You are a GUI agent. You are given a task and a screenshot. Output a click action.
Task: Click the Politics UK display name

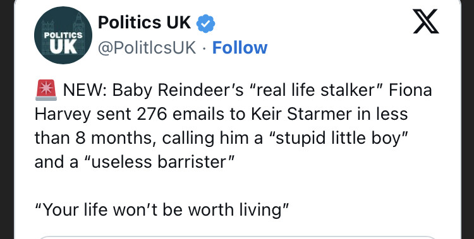pos(145,23)
